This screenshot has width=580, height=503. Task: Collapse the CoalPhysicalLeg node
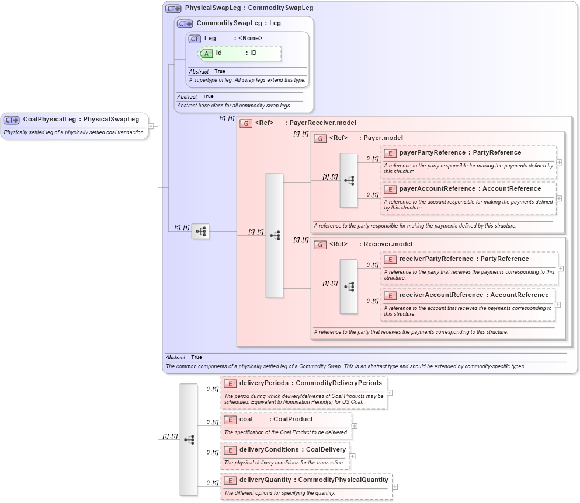coord(151,126)
